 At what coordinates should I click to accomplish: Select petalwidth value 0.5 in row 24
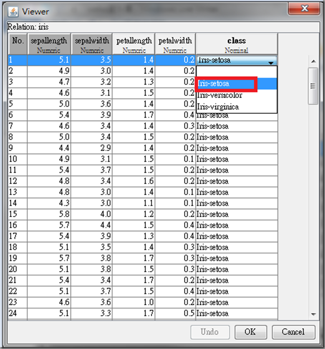(175, 313)
